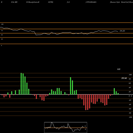The width and height of the screenshot is (133, 133).
Task: Click the mini overview chart thumbnail
Action: pyautogui.click(x=66, y=127)
